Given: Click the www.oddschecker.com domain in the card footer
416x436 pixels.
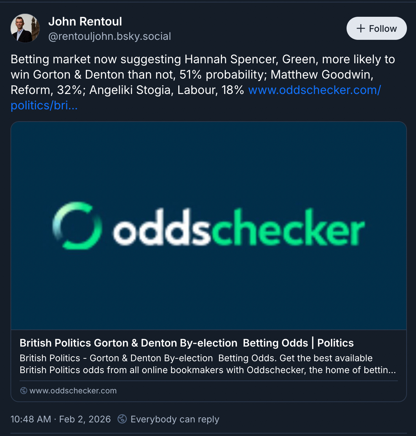Looking at the screenshot, I should coord(73,391).
